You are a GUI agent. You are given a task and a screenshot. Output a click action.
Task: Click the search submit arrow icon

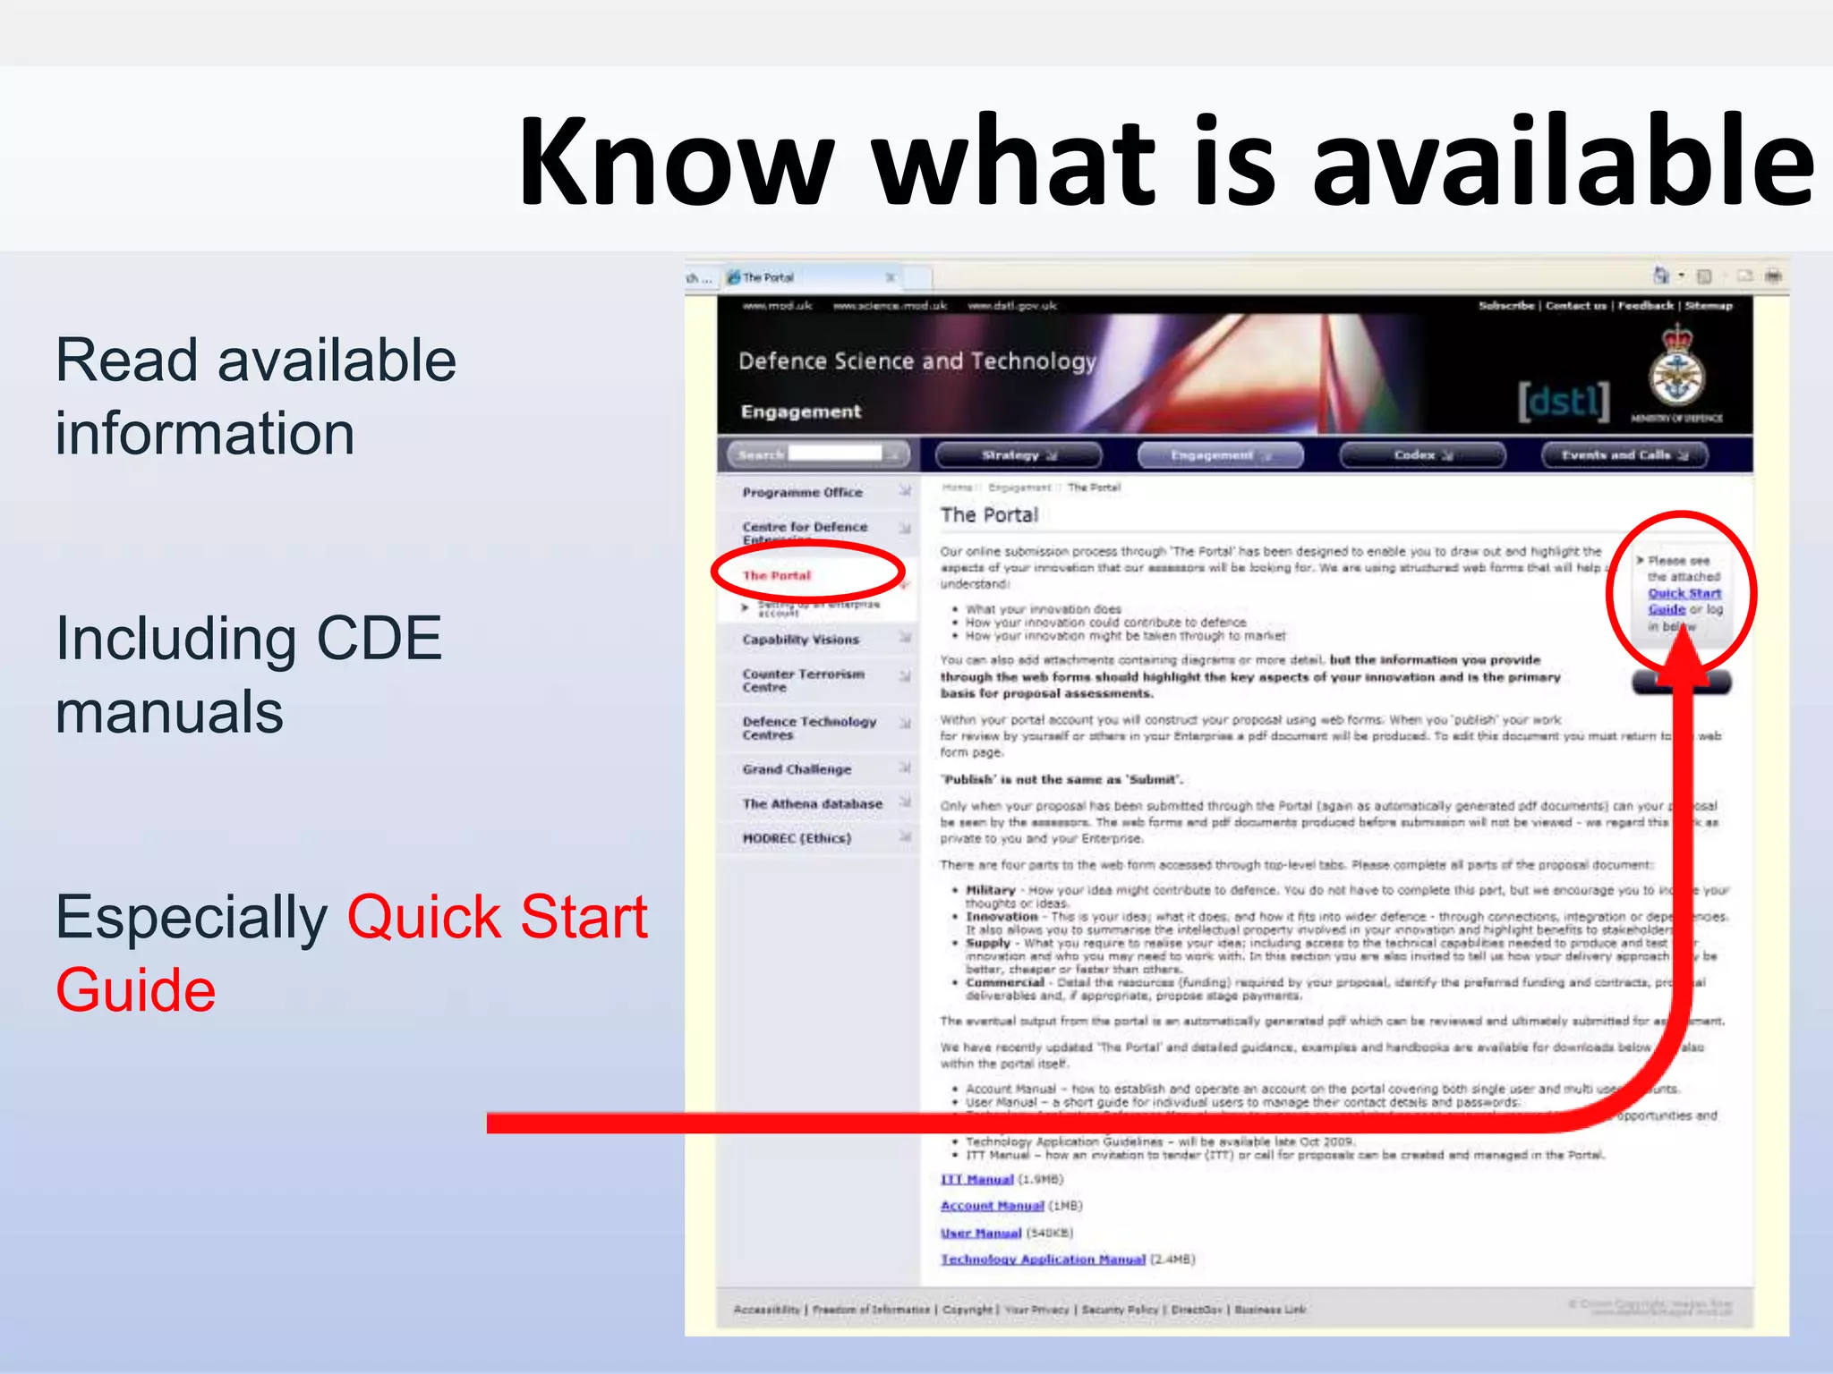click(x=893, y=454)
